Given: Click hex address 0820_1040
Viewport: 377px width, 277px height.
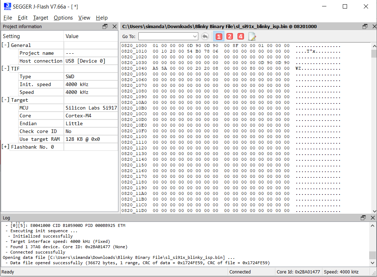Looking at the screenshot, I should [134, 68].
